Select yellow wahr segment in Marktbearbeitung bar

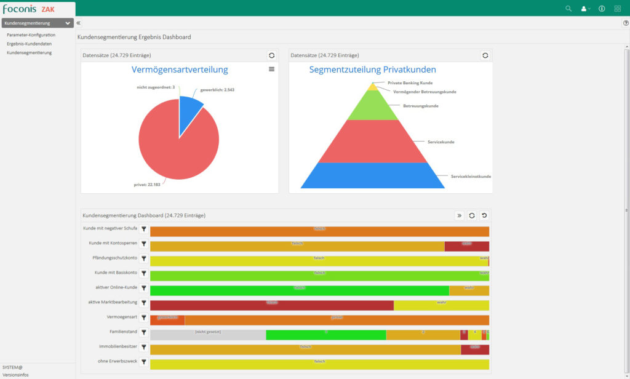[441, 305]
